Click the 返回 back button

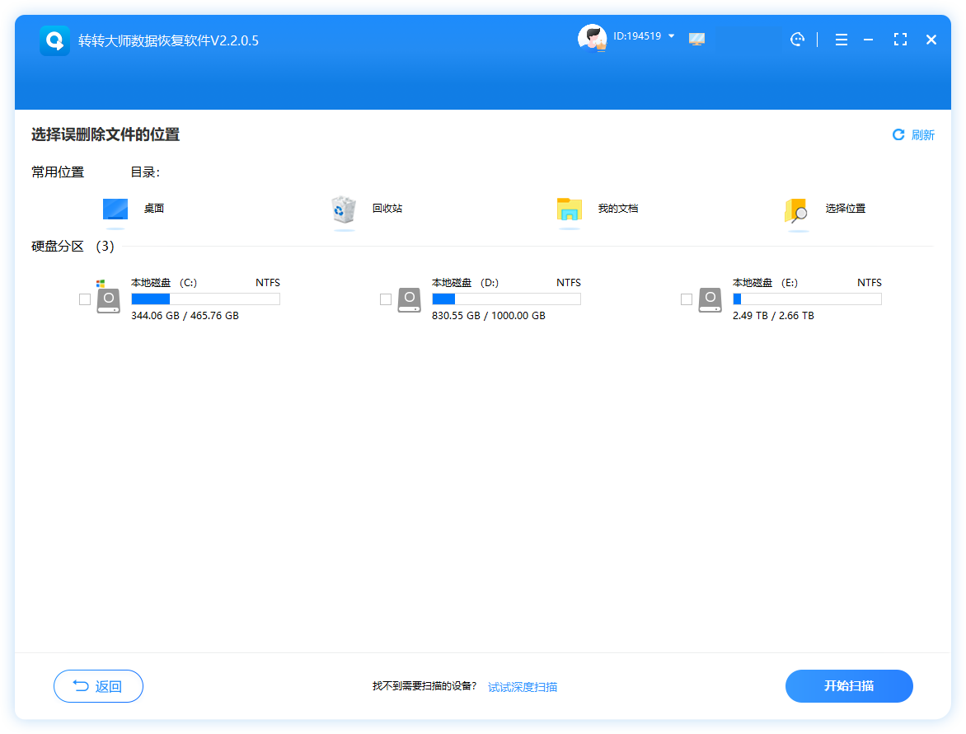98,686
